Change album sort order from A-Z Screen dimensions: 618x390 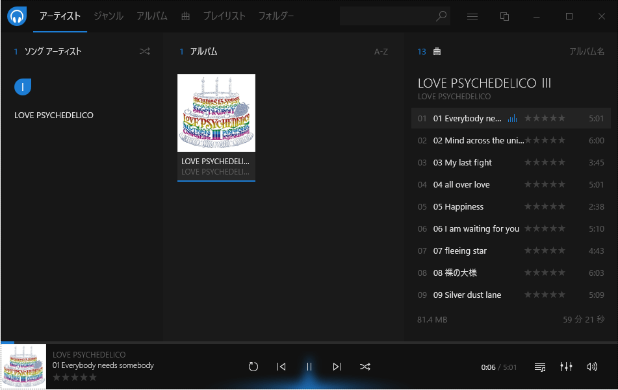pos(381,51)
